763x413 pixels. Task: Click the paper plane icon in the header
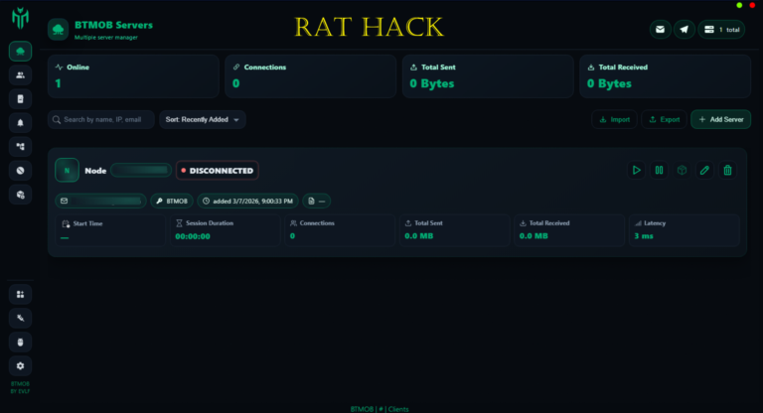(684, 30)
